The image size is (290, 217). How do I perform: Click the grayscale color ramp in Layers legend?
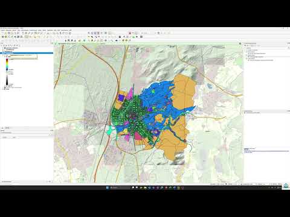click(7, 79)
